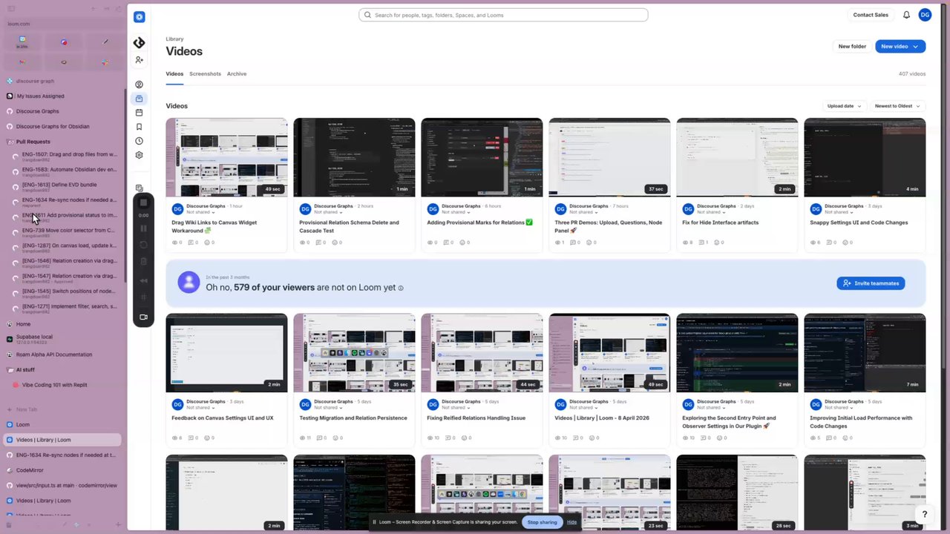Image resolution: width=950 pixels, height=534 pixels.
Task: Open the Upload date dropdown
Action: pos(844,106)
